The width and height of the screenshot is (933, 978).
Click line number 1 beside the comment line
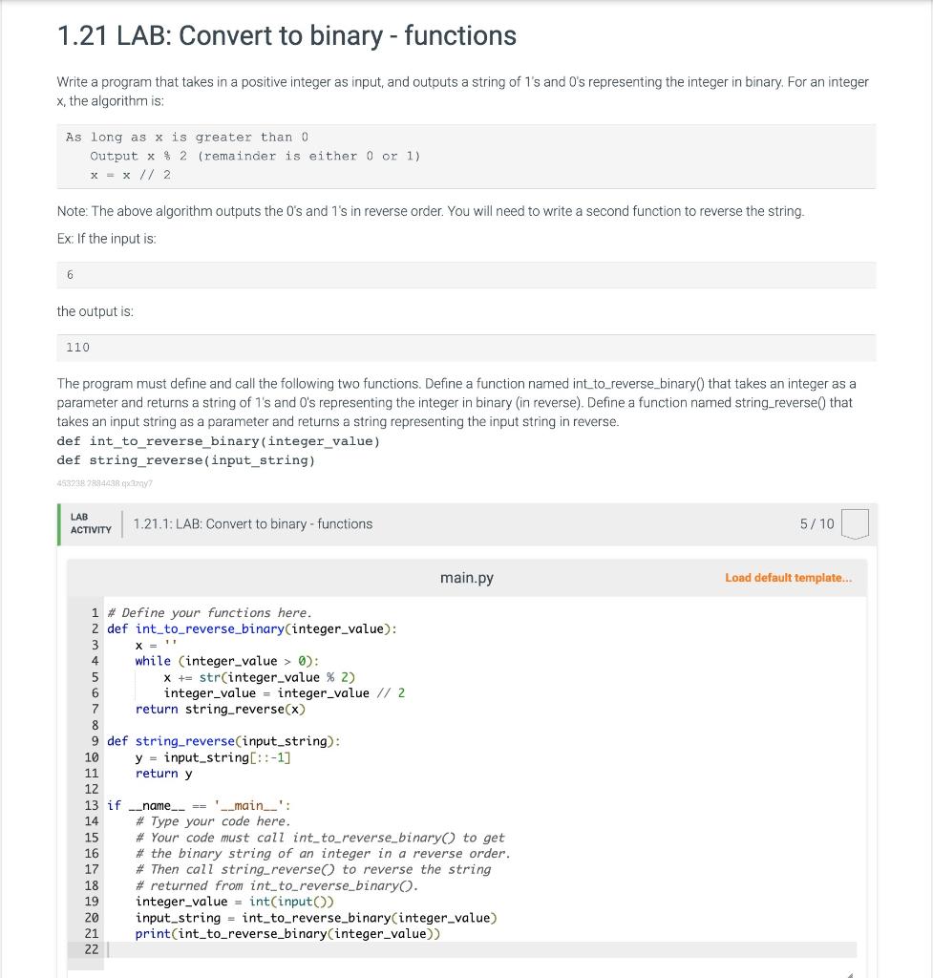point(93,612)
